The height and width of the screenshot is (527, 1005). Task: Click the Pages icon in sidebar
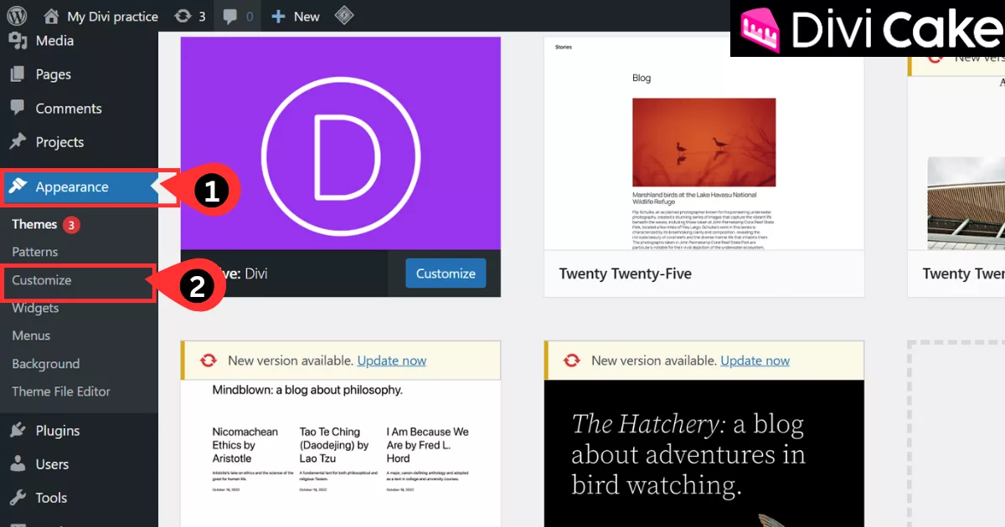(17, 74)
